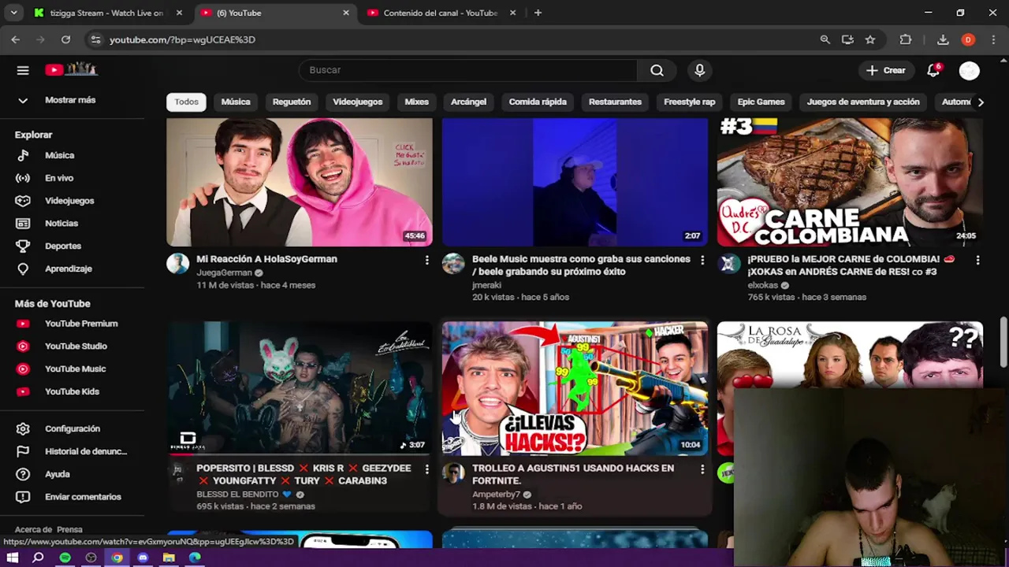Open options for Mi Reacción A HolaSoyGerman
Image resolution: width=1009 pixels, height=567 pixels.
click(x=426, y=260)
